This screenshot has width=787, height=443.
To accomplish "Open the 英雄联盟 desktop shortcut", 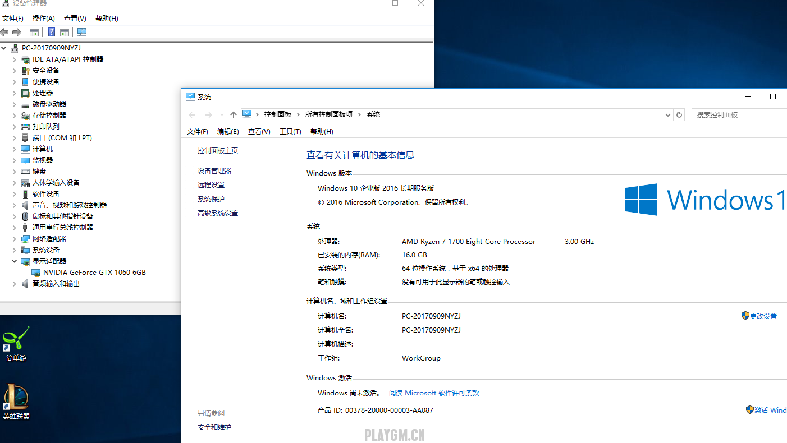I will click(x=16, y=402).
